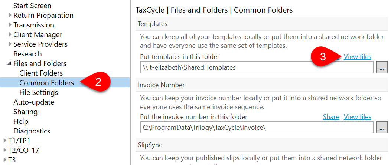Open the Auto-update settings page
Screen dimensions: 391x165
pyautogui.click(x=34, y=102)
